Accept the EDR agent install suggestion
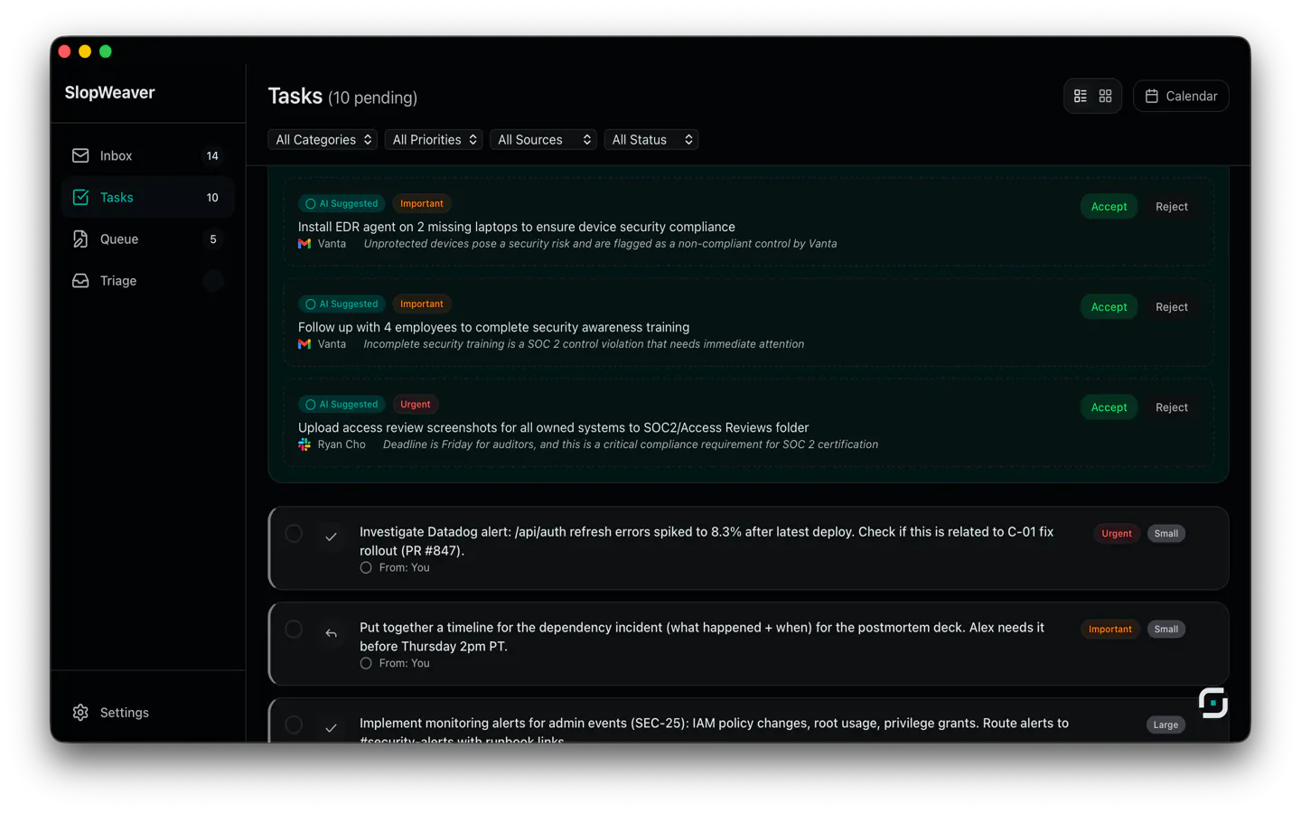 point(1109,206)
